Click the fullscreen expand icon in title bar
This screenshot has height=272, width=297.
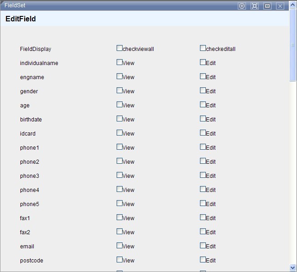pos(255,6)
